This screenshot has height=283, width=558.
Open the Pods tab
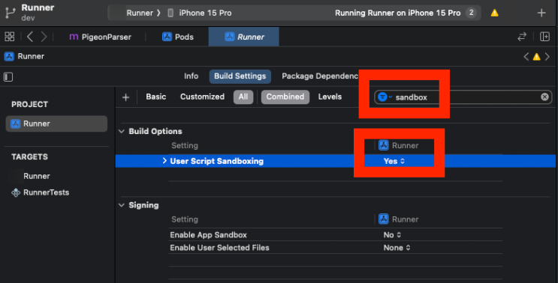(x=178, y=37)
